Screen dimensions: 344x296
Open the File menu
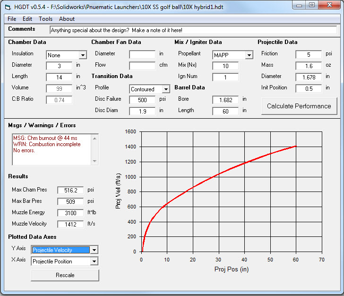click(12, 19)
